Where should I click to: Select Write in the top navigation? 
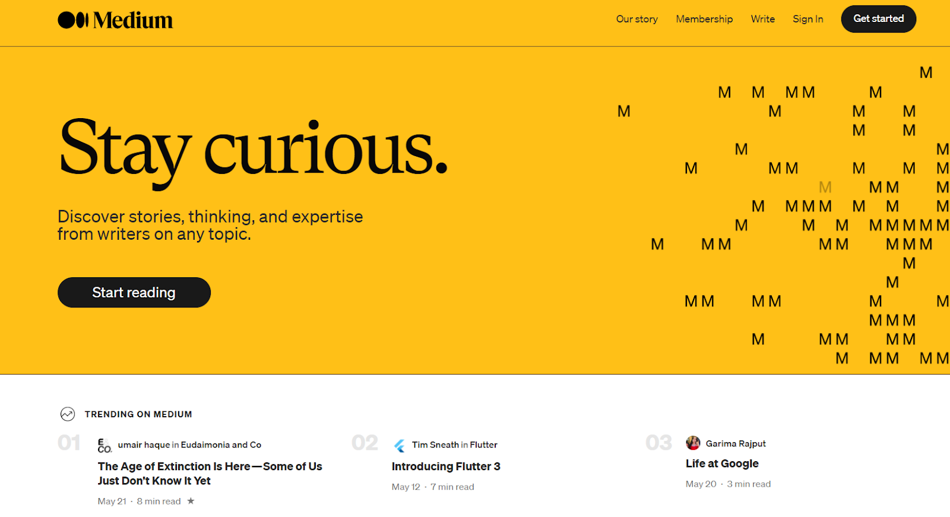762,19
